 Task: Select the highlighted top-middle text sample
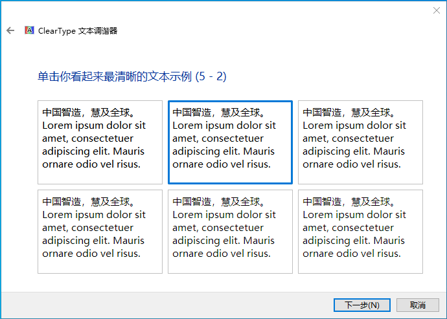[230, 142]
